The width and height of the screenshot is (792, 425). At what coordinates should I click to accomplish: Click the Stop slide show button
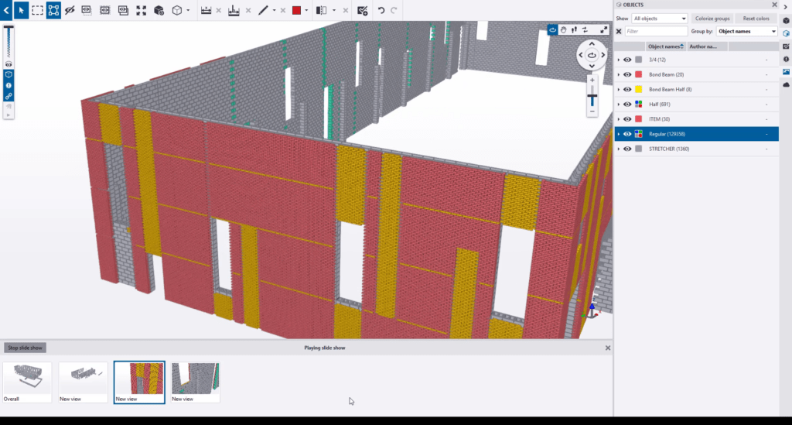[x=25, y=348]
